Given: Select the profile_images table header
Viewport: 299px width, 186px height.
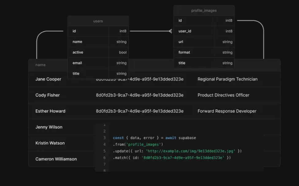Looking at the screenshot, I should tap(204, 10).
